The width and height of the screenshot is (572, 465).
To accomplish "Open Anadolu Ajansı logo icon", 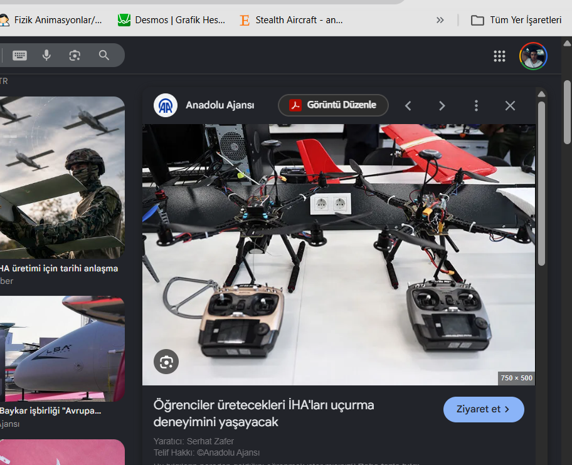I will pos(165,105).
